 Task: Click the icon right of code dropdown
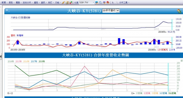click(x=97, y=3)
